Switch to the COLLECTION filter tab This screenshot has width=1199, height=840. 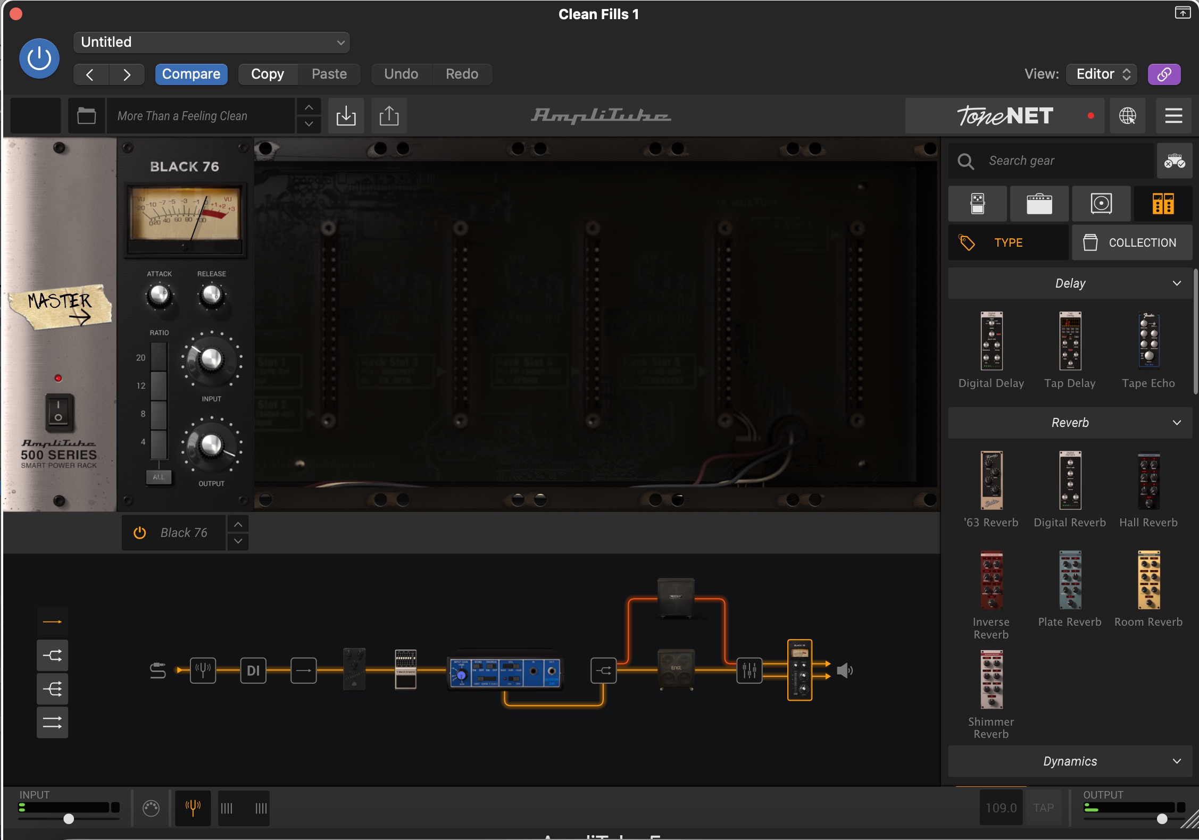(1132, 242)
